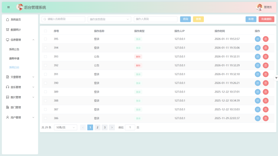Go to page 2 in pagination
This screenshot has width=278, height=156.
[97, 127]
